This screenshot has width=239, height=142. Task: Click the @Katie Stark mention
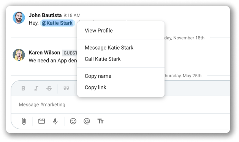click(x=57, y=23)
